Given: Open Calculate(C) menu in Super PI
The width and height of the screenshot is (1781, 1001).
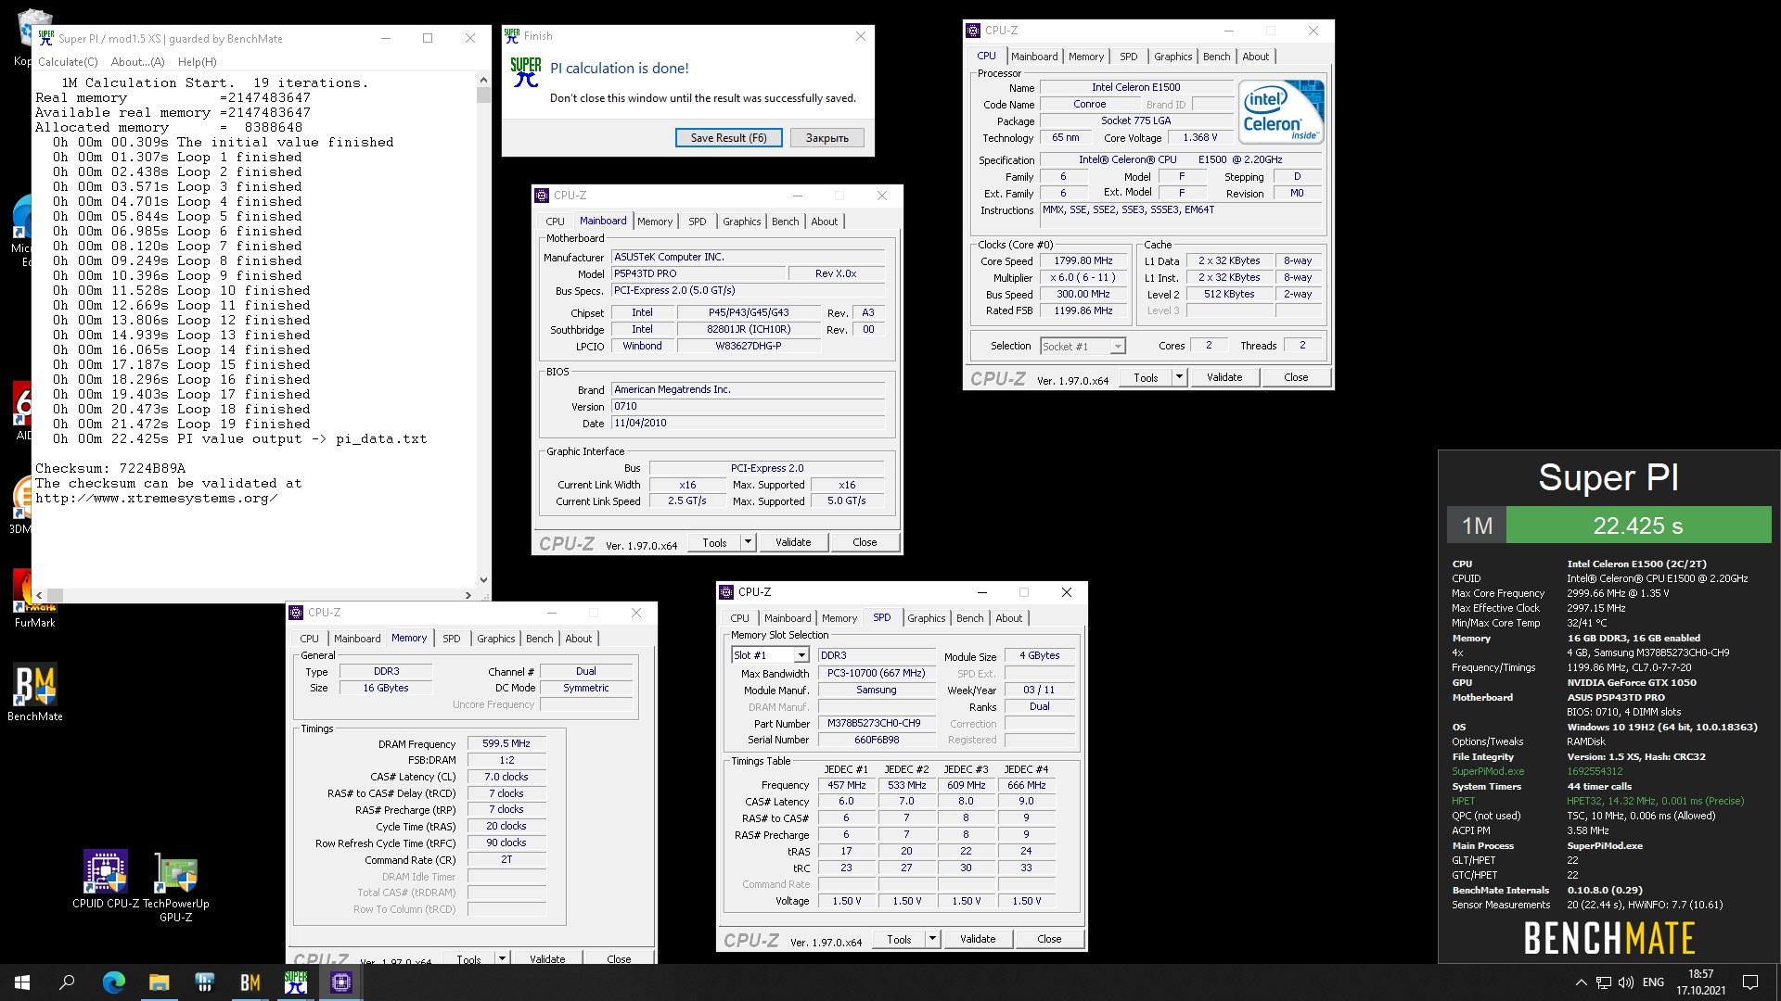Looking at the screenshot, I should pyautogui.click(x=68, y=62).
